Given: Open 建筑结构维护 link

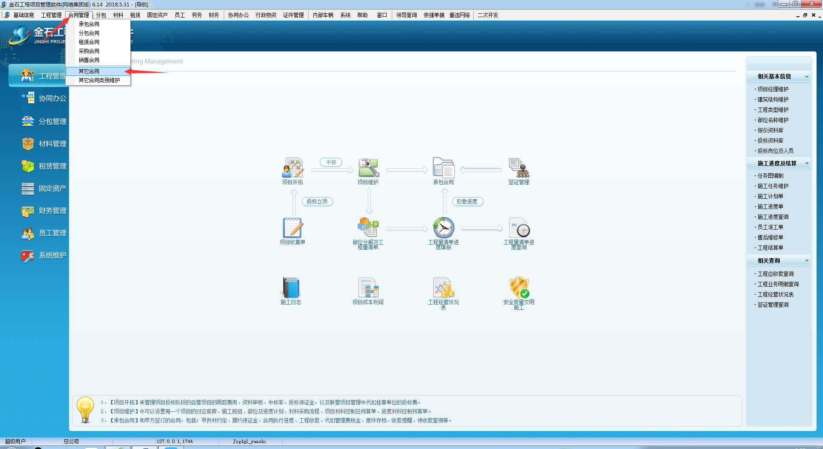Looking at the screenshot, I should coord(773,99).
